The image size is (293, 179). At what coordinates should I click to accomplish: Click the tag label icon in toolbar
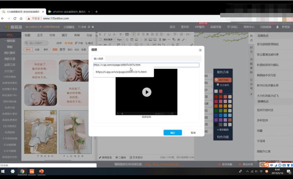[174, 39]
